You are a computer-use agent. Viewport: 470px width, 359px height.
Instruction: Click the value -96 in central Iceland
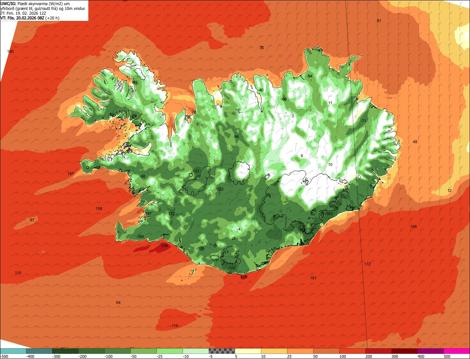tap(236, 137)
